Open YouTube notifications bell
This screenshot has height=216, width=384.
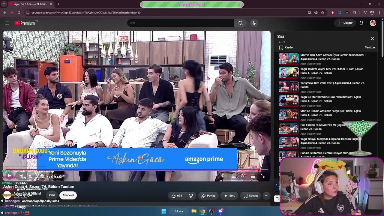361,23
